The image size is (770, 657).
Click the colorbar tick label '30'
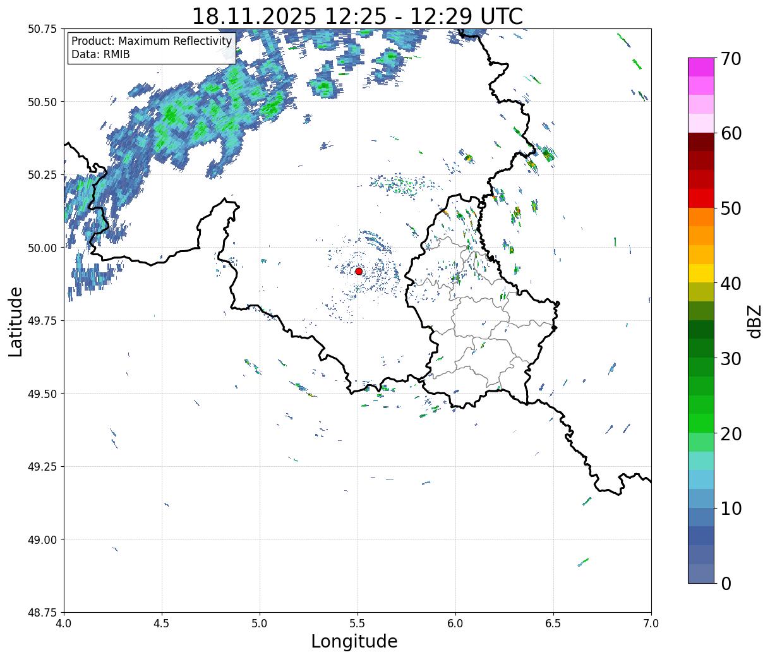pos(730,358)
